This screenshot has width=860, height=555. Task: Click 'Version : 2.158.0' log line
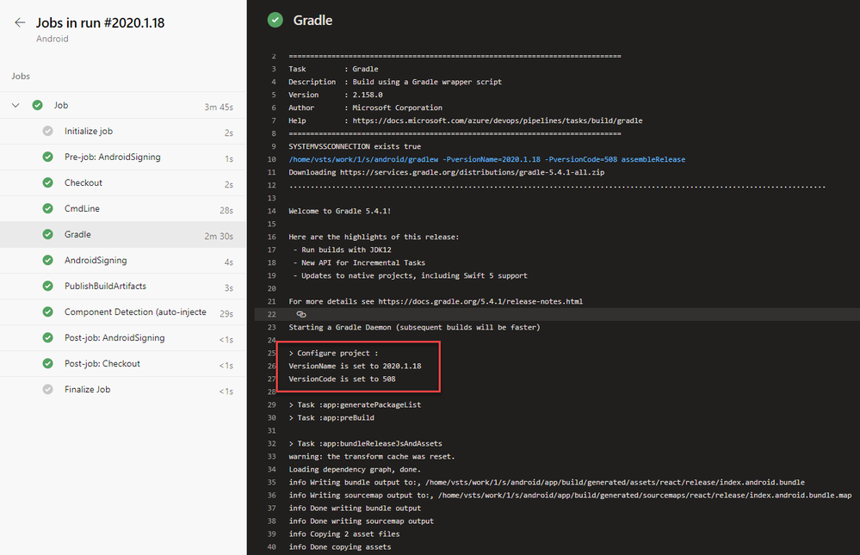[x=336, y=95]
